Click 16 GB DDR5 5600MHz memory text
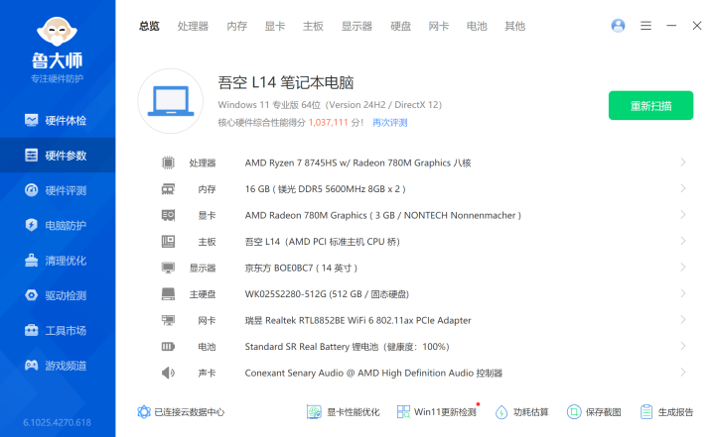 (x=325, y=189)
